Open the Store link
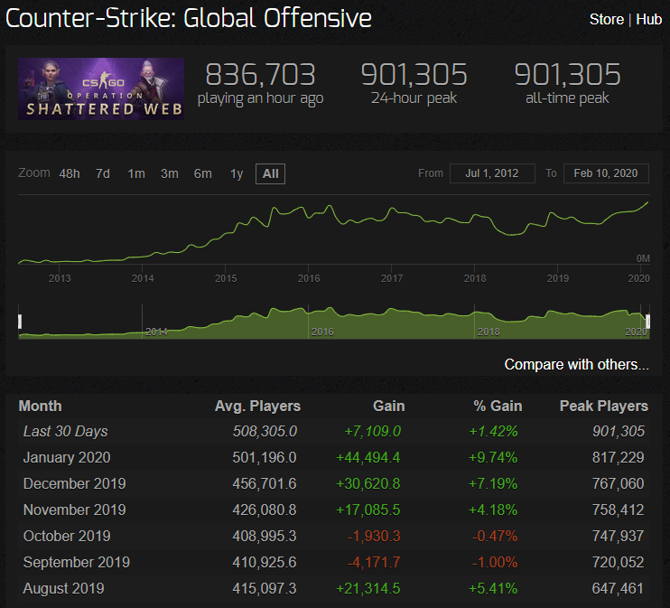Image resolution: width=670 pixels, height=608 pixels. [606, 19]
